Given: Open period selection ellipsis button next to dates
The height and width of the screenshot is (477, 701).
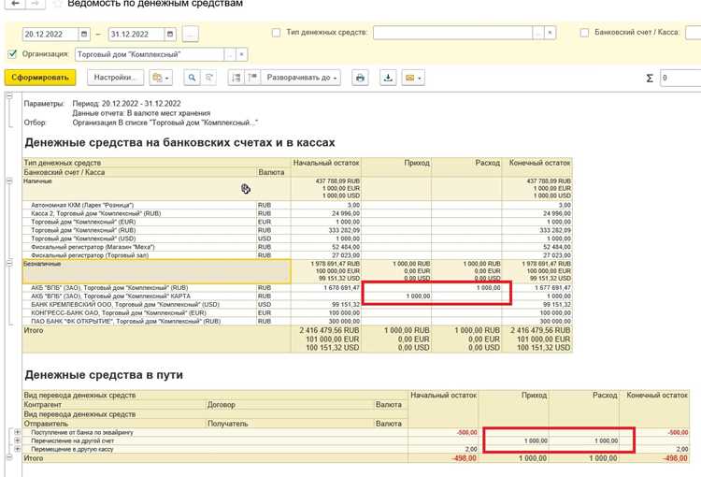Looking at the screenshot, I should click(191, 34).
